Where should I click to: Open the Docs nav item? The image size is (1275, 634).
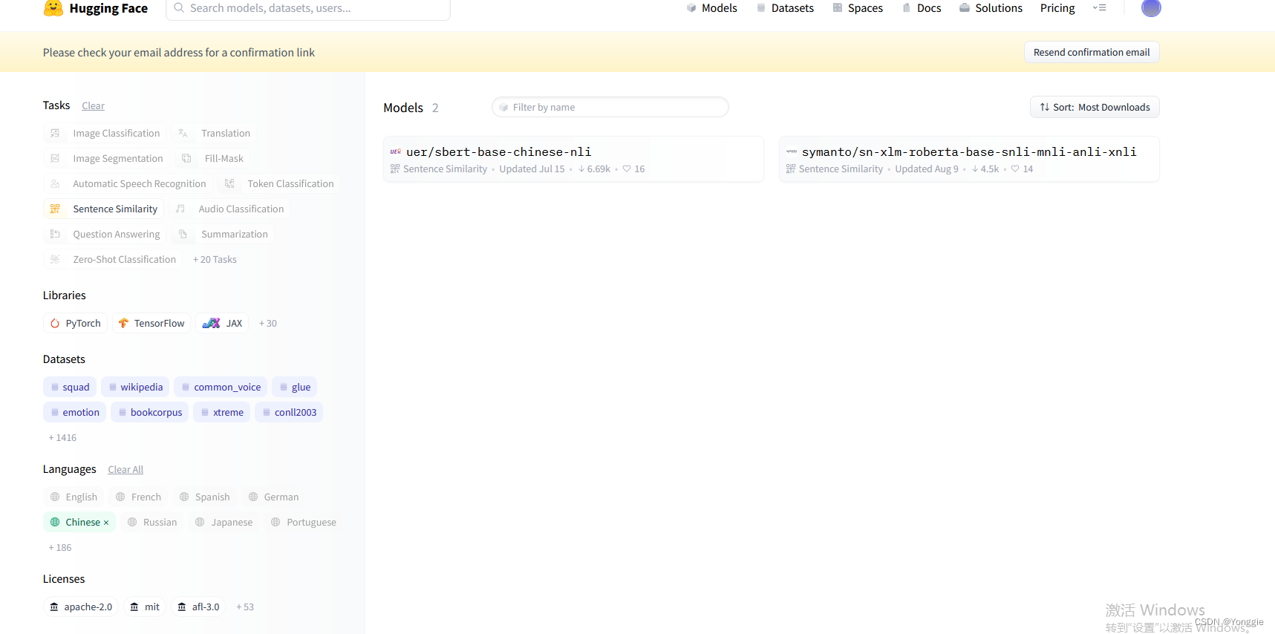pos(922,8)
